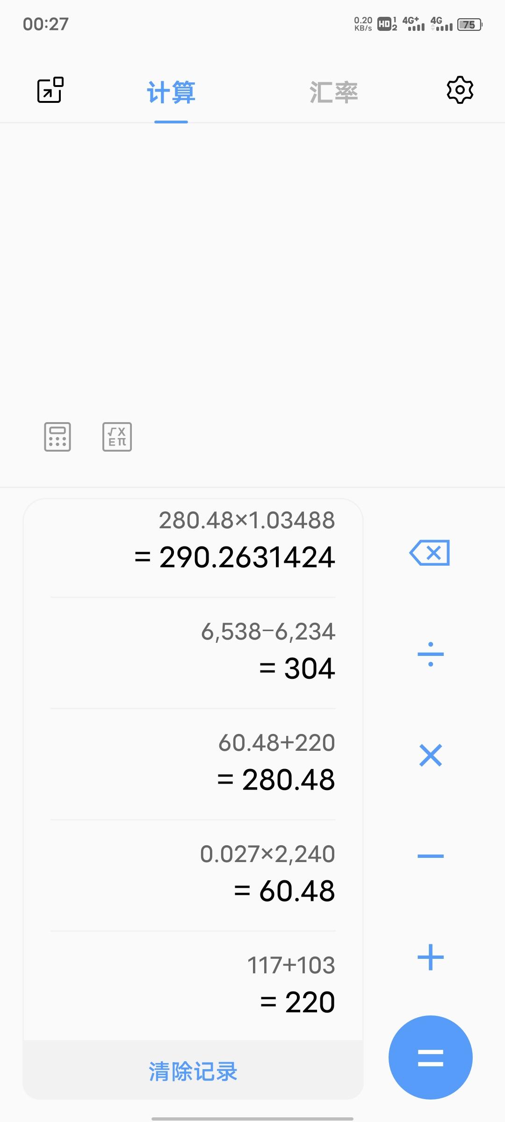Switch to the basic keypad calculator icon

pos(58,437)
